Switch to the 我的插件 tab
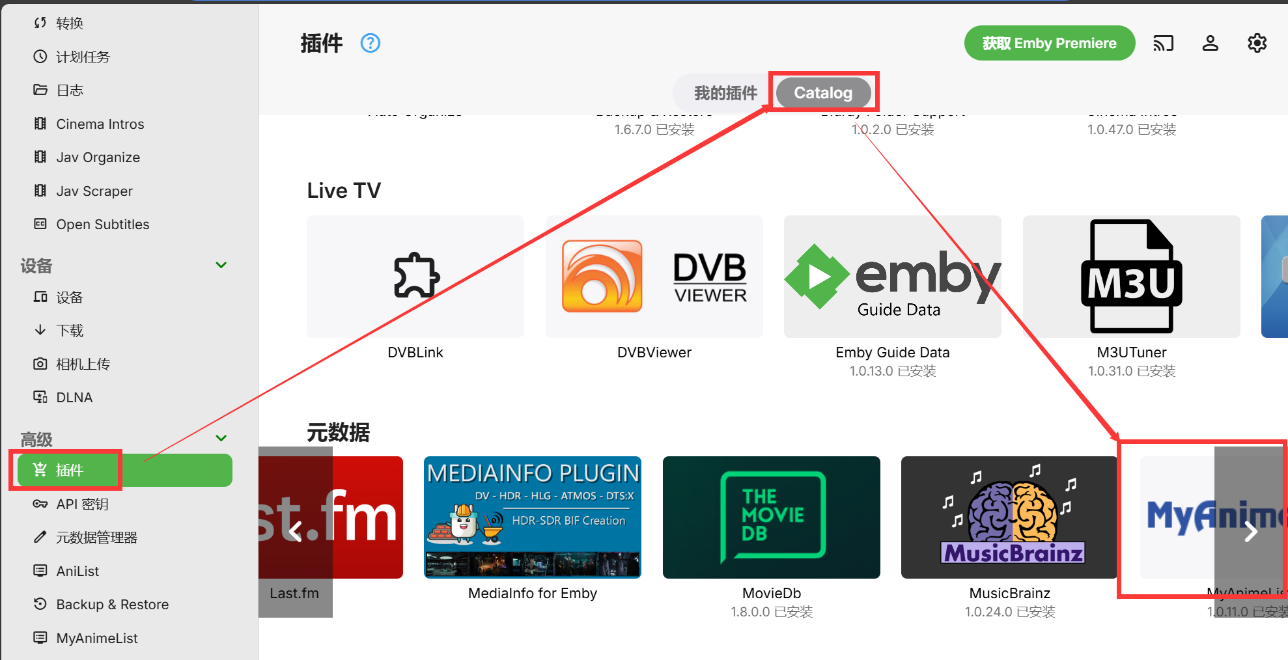This screenshot has height=660, width=1288. pos(725,93)
